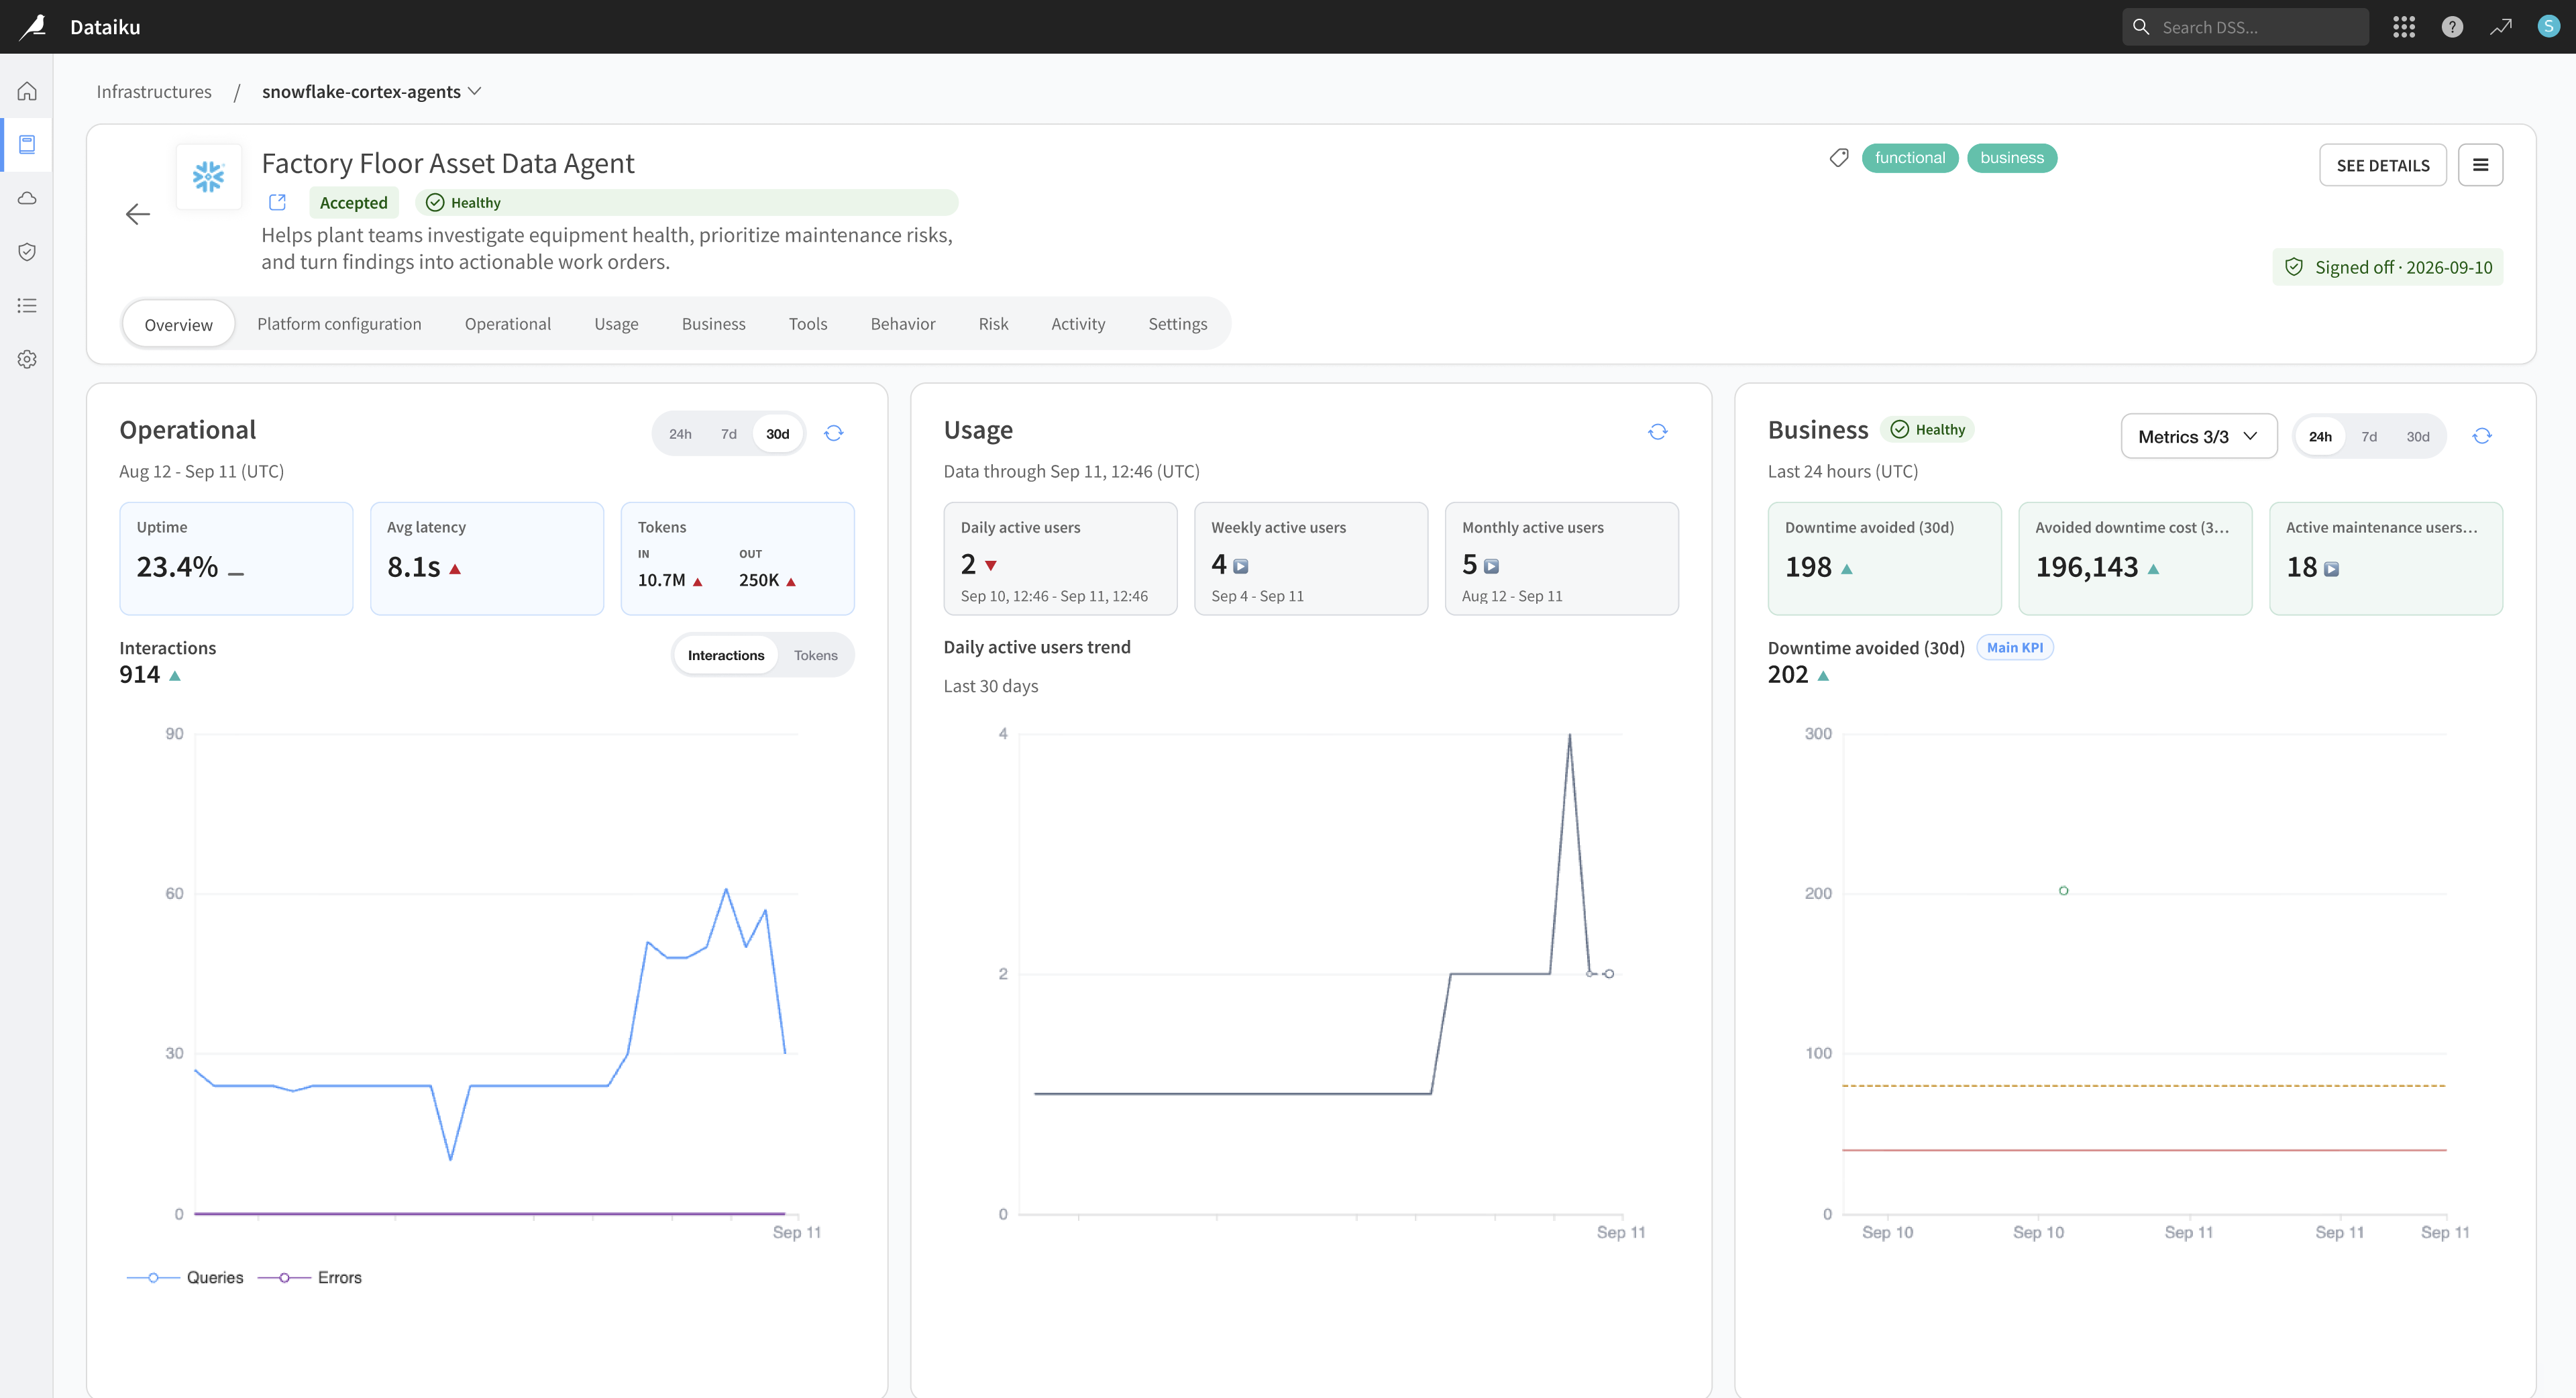Open the Weekly active users card

click(x=1311, y=558)
